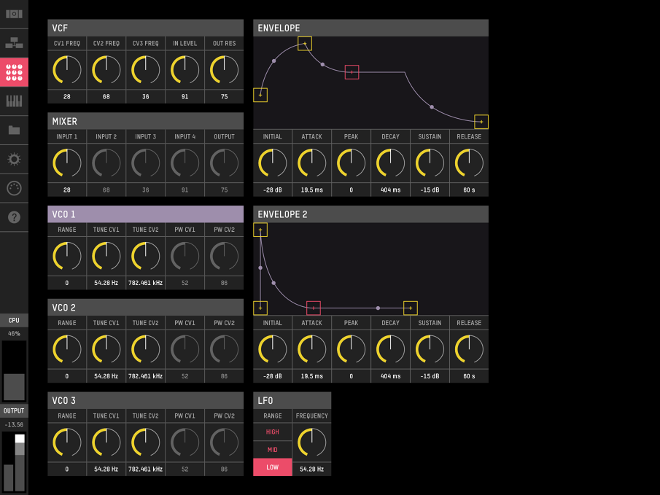Click the VCO 1 section header
Image resolution: width=660 pixels, height=495 pixels.
[x=146, y=214]
